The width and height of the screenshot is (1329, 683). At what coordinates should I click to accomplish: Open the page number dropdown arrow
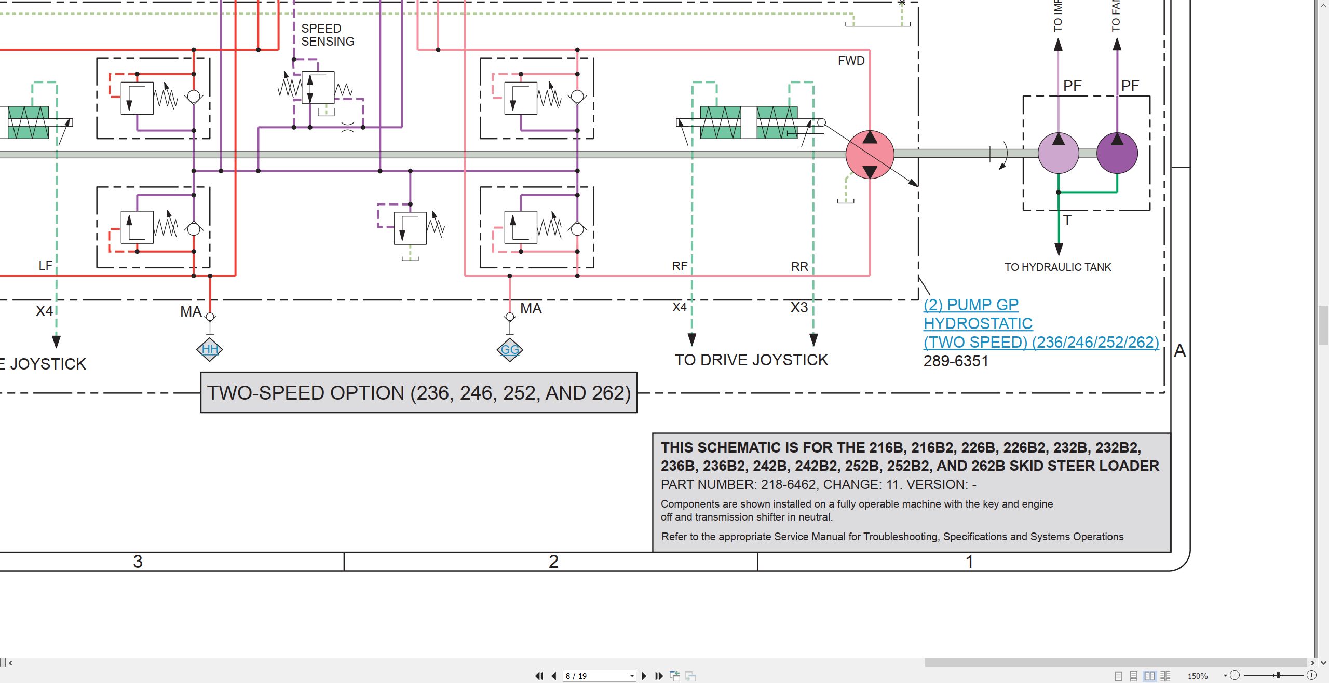coord(632,676)
